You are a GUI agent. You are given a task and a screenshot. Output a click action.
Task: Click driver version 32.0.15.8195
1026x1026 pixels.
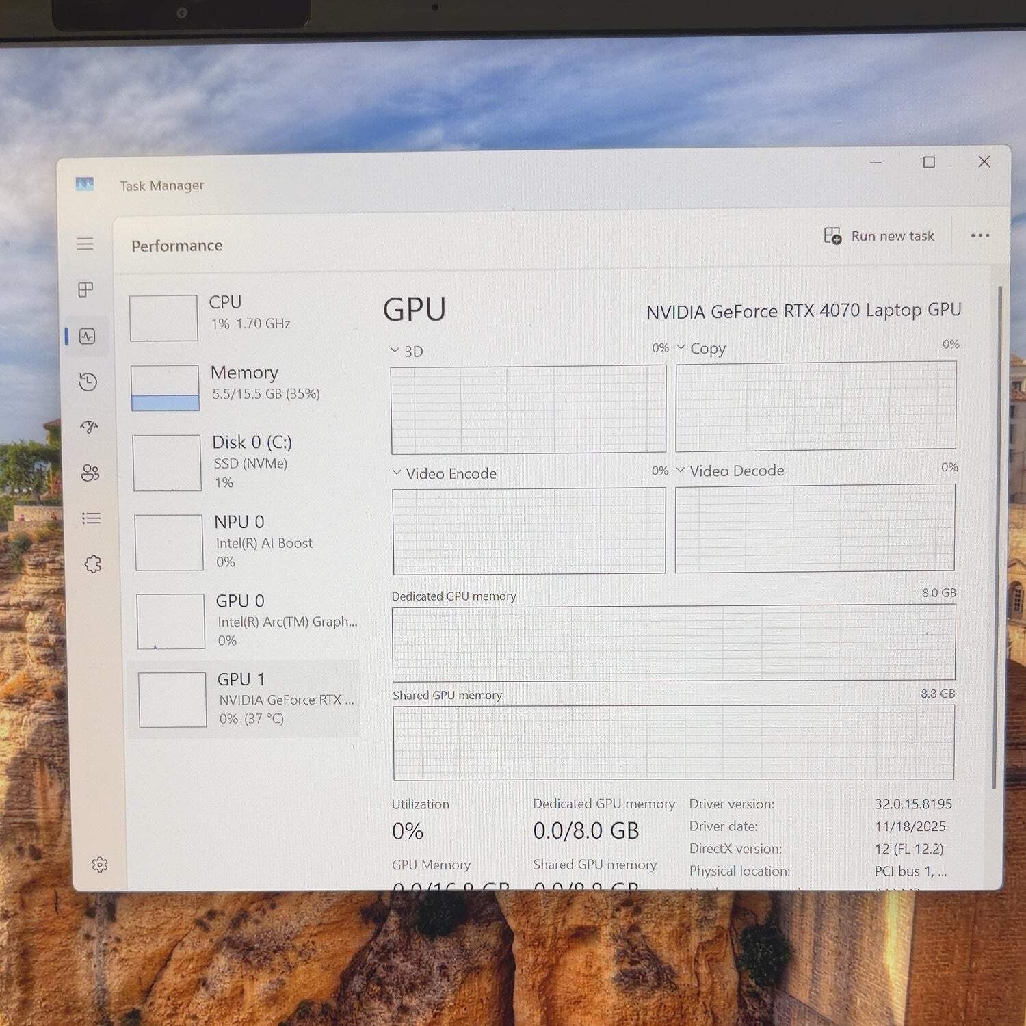tap(913, 804)
